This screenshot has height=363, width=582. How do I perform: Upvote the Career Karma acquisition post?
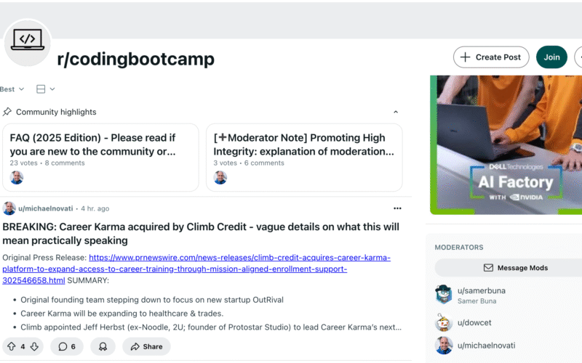(11, 346)
